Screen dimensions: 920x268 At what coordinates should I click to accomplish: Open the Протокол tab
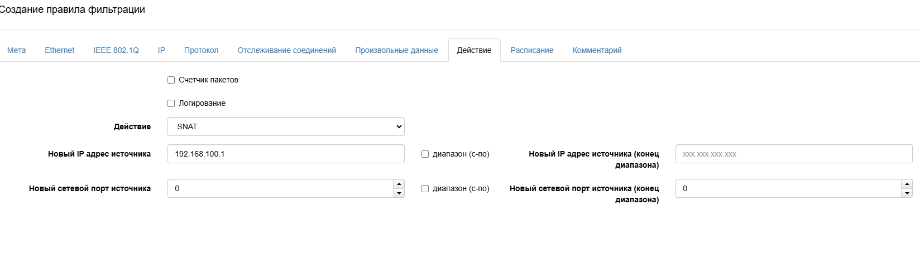point(202,50)
